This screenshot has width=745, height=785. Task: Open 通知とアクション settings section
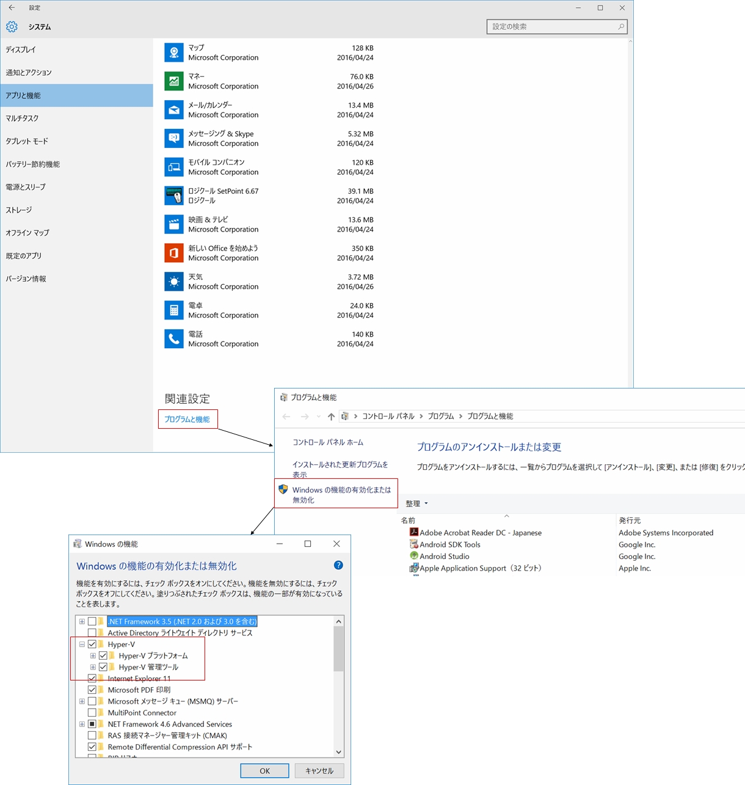point(76,73)
